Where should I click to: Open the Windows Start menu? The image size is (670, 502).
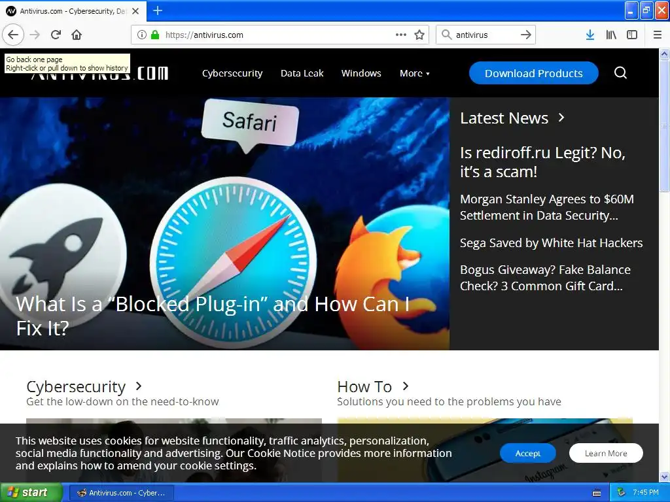tap(31, 493)
